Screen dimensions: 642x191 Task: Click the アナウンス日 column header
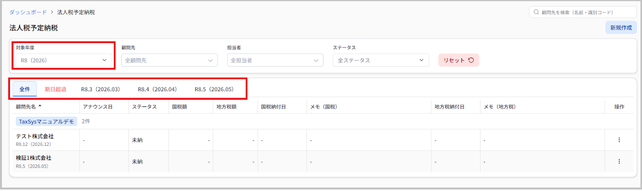point(98,106)
